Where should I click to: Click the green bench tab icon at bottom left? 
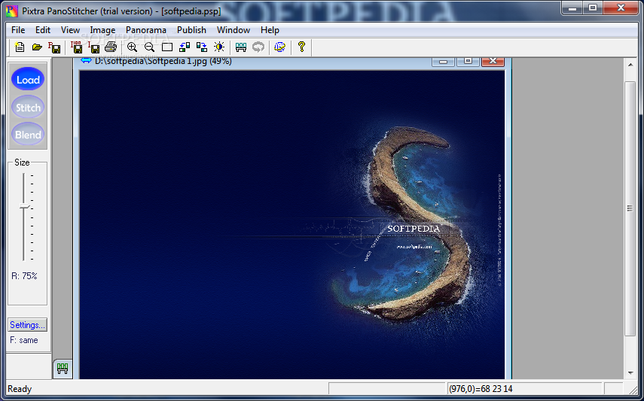coord(62,368)
